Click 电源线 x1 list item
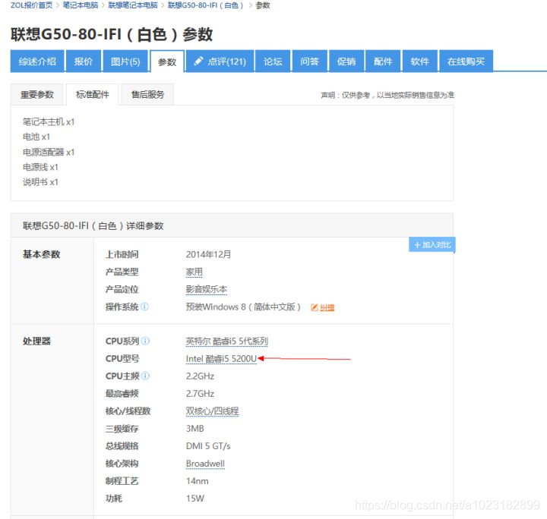The width and height of the screenshot is (547, 519). pyautogui.click(x=40, y=167)
